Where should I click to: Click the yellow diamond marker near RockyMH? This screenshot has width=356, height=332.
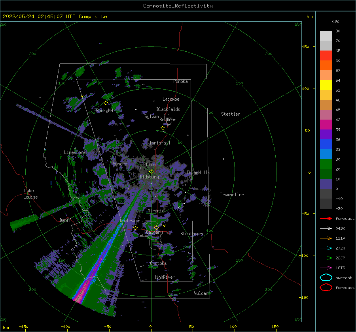[x=106, y=103]
